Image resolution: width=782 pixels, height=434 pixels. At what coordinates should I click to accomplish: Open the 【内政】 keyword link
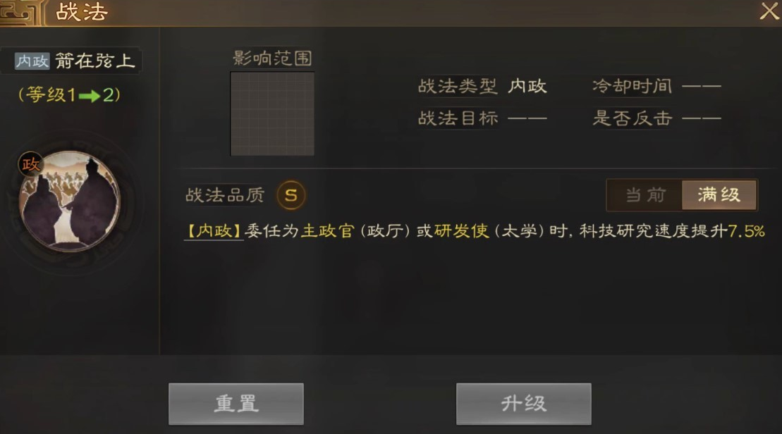point(214,231)
